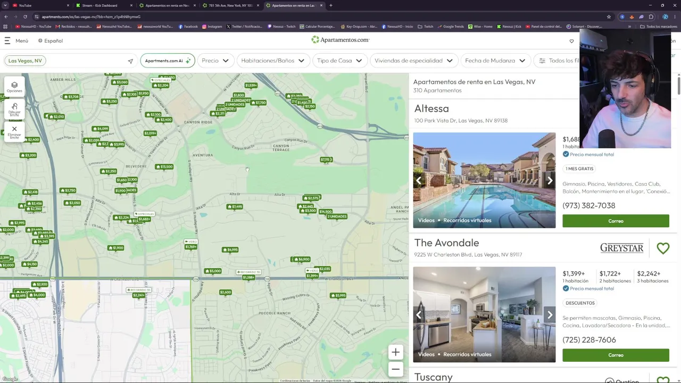This screenshot has height=383, width=681.
Task: Expand the Habitaciones/Baños filter dropdown
Action: tap(272, 61)
